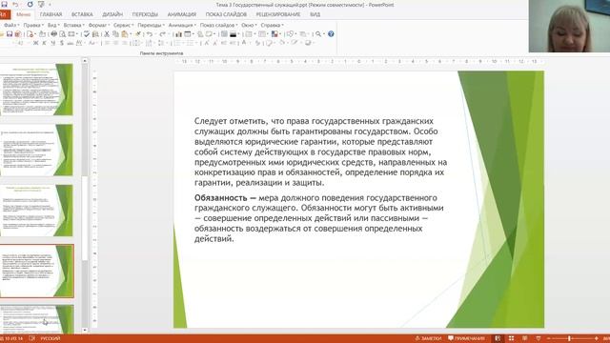This screenshot has width=610, height=343.
Task: Expand the Анимация classic menu
Action: (182, 25)
